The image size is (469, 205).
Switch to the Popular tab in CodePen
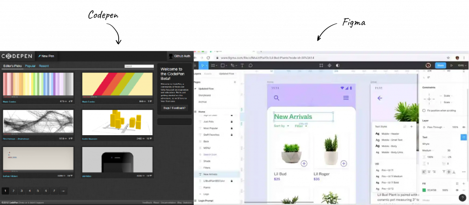click(30, 66)
